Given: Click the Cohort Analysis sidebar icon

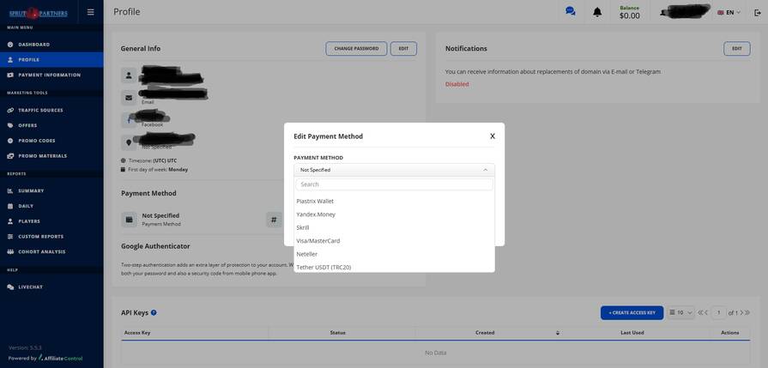Looking at the screenshot, I should tap(10, 252).
